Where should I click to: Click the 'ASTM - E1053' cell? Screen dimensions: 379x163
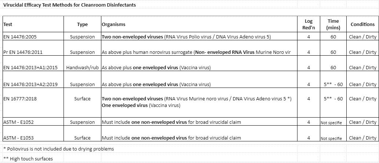19,138
